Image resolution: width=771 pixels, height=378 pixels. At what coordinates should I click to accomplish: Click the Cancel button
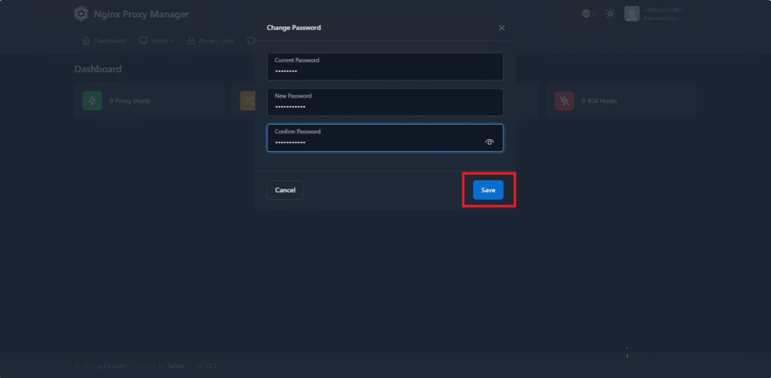[285, 190]
